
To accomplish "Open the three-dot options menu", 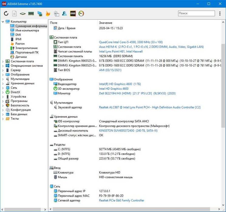I will point(220,13).
